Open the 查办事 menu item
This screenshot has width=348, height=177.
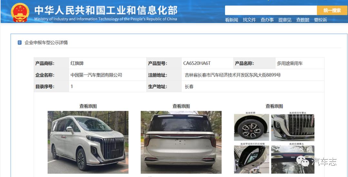tap(267, 20)
